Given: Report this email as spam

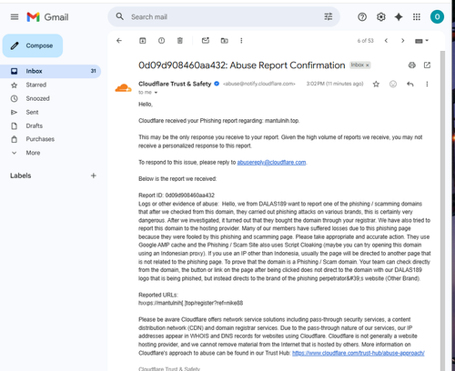Looking at the screenshot, I should 161,41.
